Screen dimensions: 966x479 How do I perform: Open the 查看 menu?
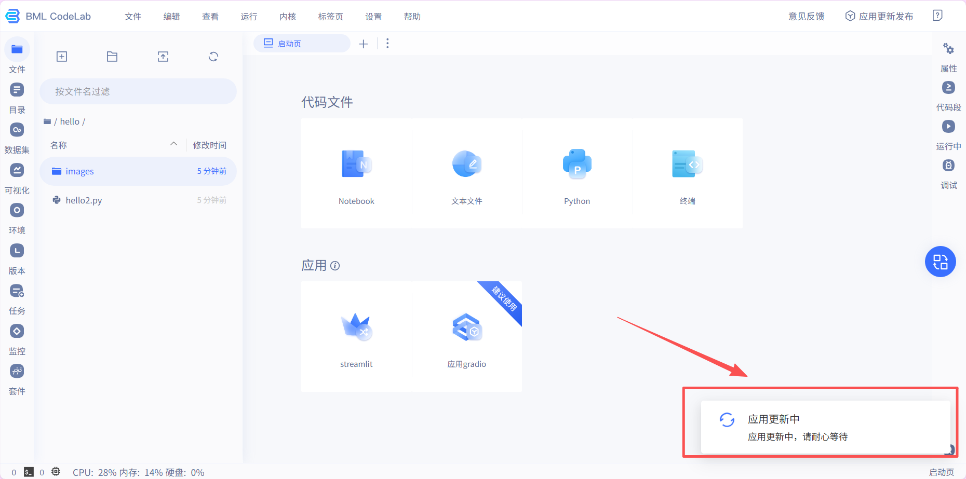pos(210,17)
